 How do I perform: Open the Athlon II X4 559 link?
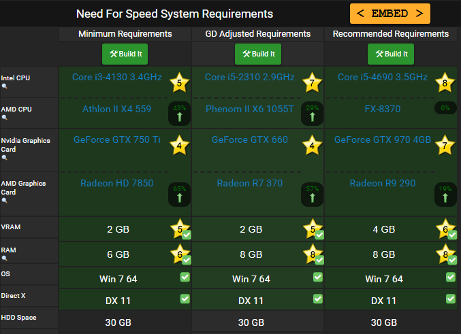click(x=116, y=109)
